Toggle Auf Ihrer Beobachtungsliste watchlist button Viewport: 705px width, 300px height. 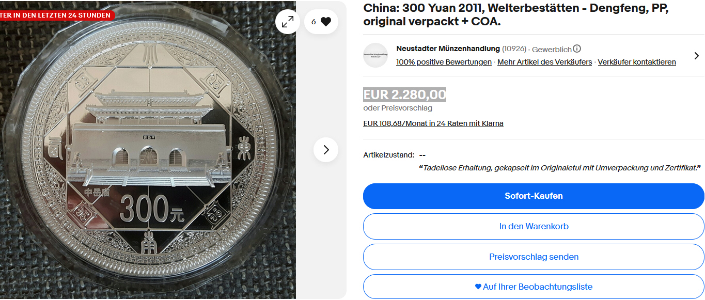[534, 287]
